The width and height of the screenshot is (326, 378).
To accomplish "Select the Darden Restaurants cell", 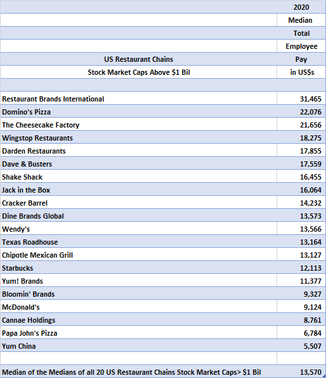I will 139,151.
